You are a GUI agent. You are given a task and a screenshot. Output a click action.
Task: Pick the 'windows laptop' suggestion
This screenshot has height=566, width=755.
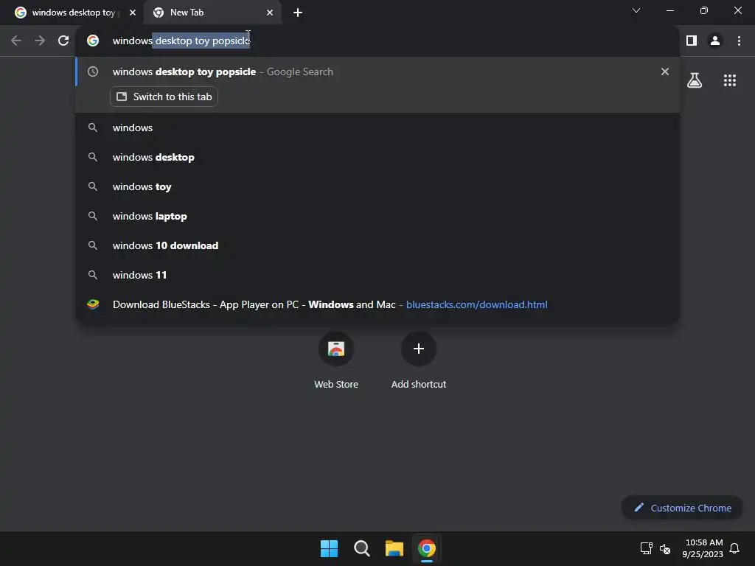377,216
